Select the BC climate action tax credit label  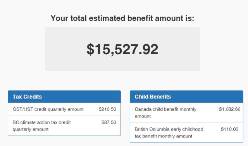pos(41,126)
